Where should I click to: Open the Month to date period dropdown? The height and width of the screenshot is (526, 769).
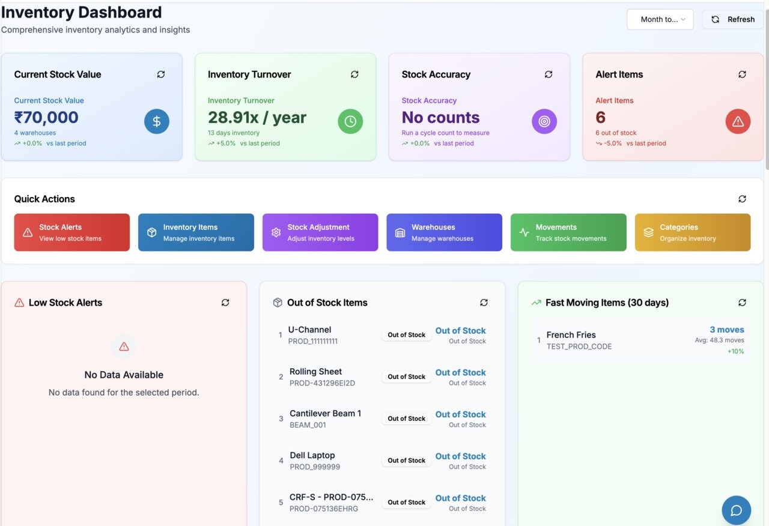(660, 19)
